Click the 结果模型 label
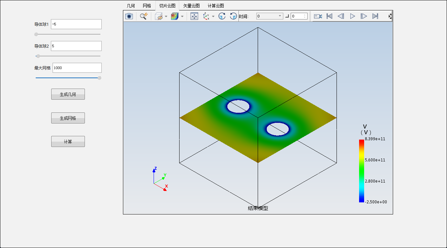 (258, 208)
